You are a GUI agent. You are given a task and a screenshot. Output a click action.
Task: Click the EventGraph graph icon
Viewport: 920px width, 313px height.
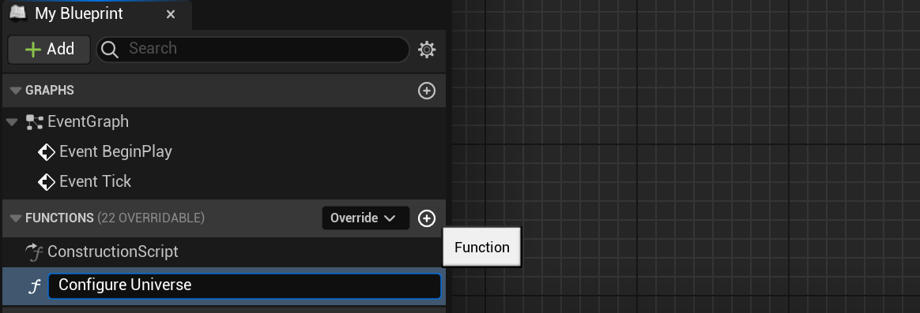(x=35, y=122)
